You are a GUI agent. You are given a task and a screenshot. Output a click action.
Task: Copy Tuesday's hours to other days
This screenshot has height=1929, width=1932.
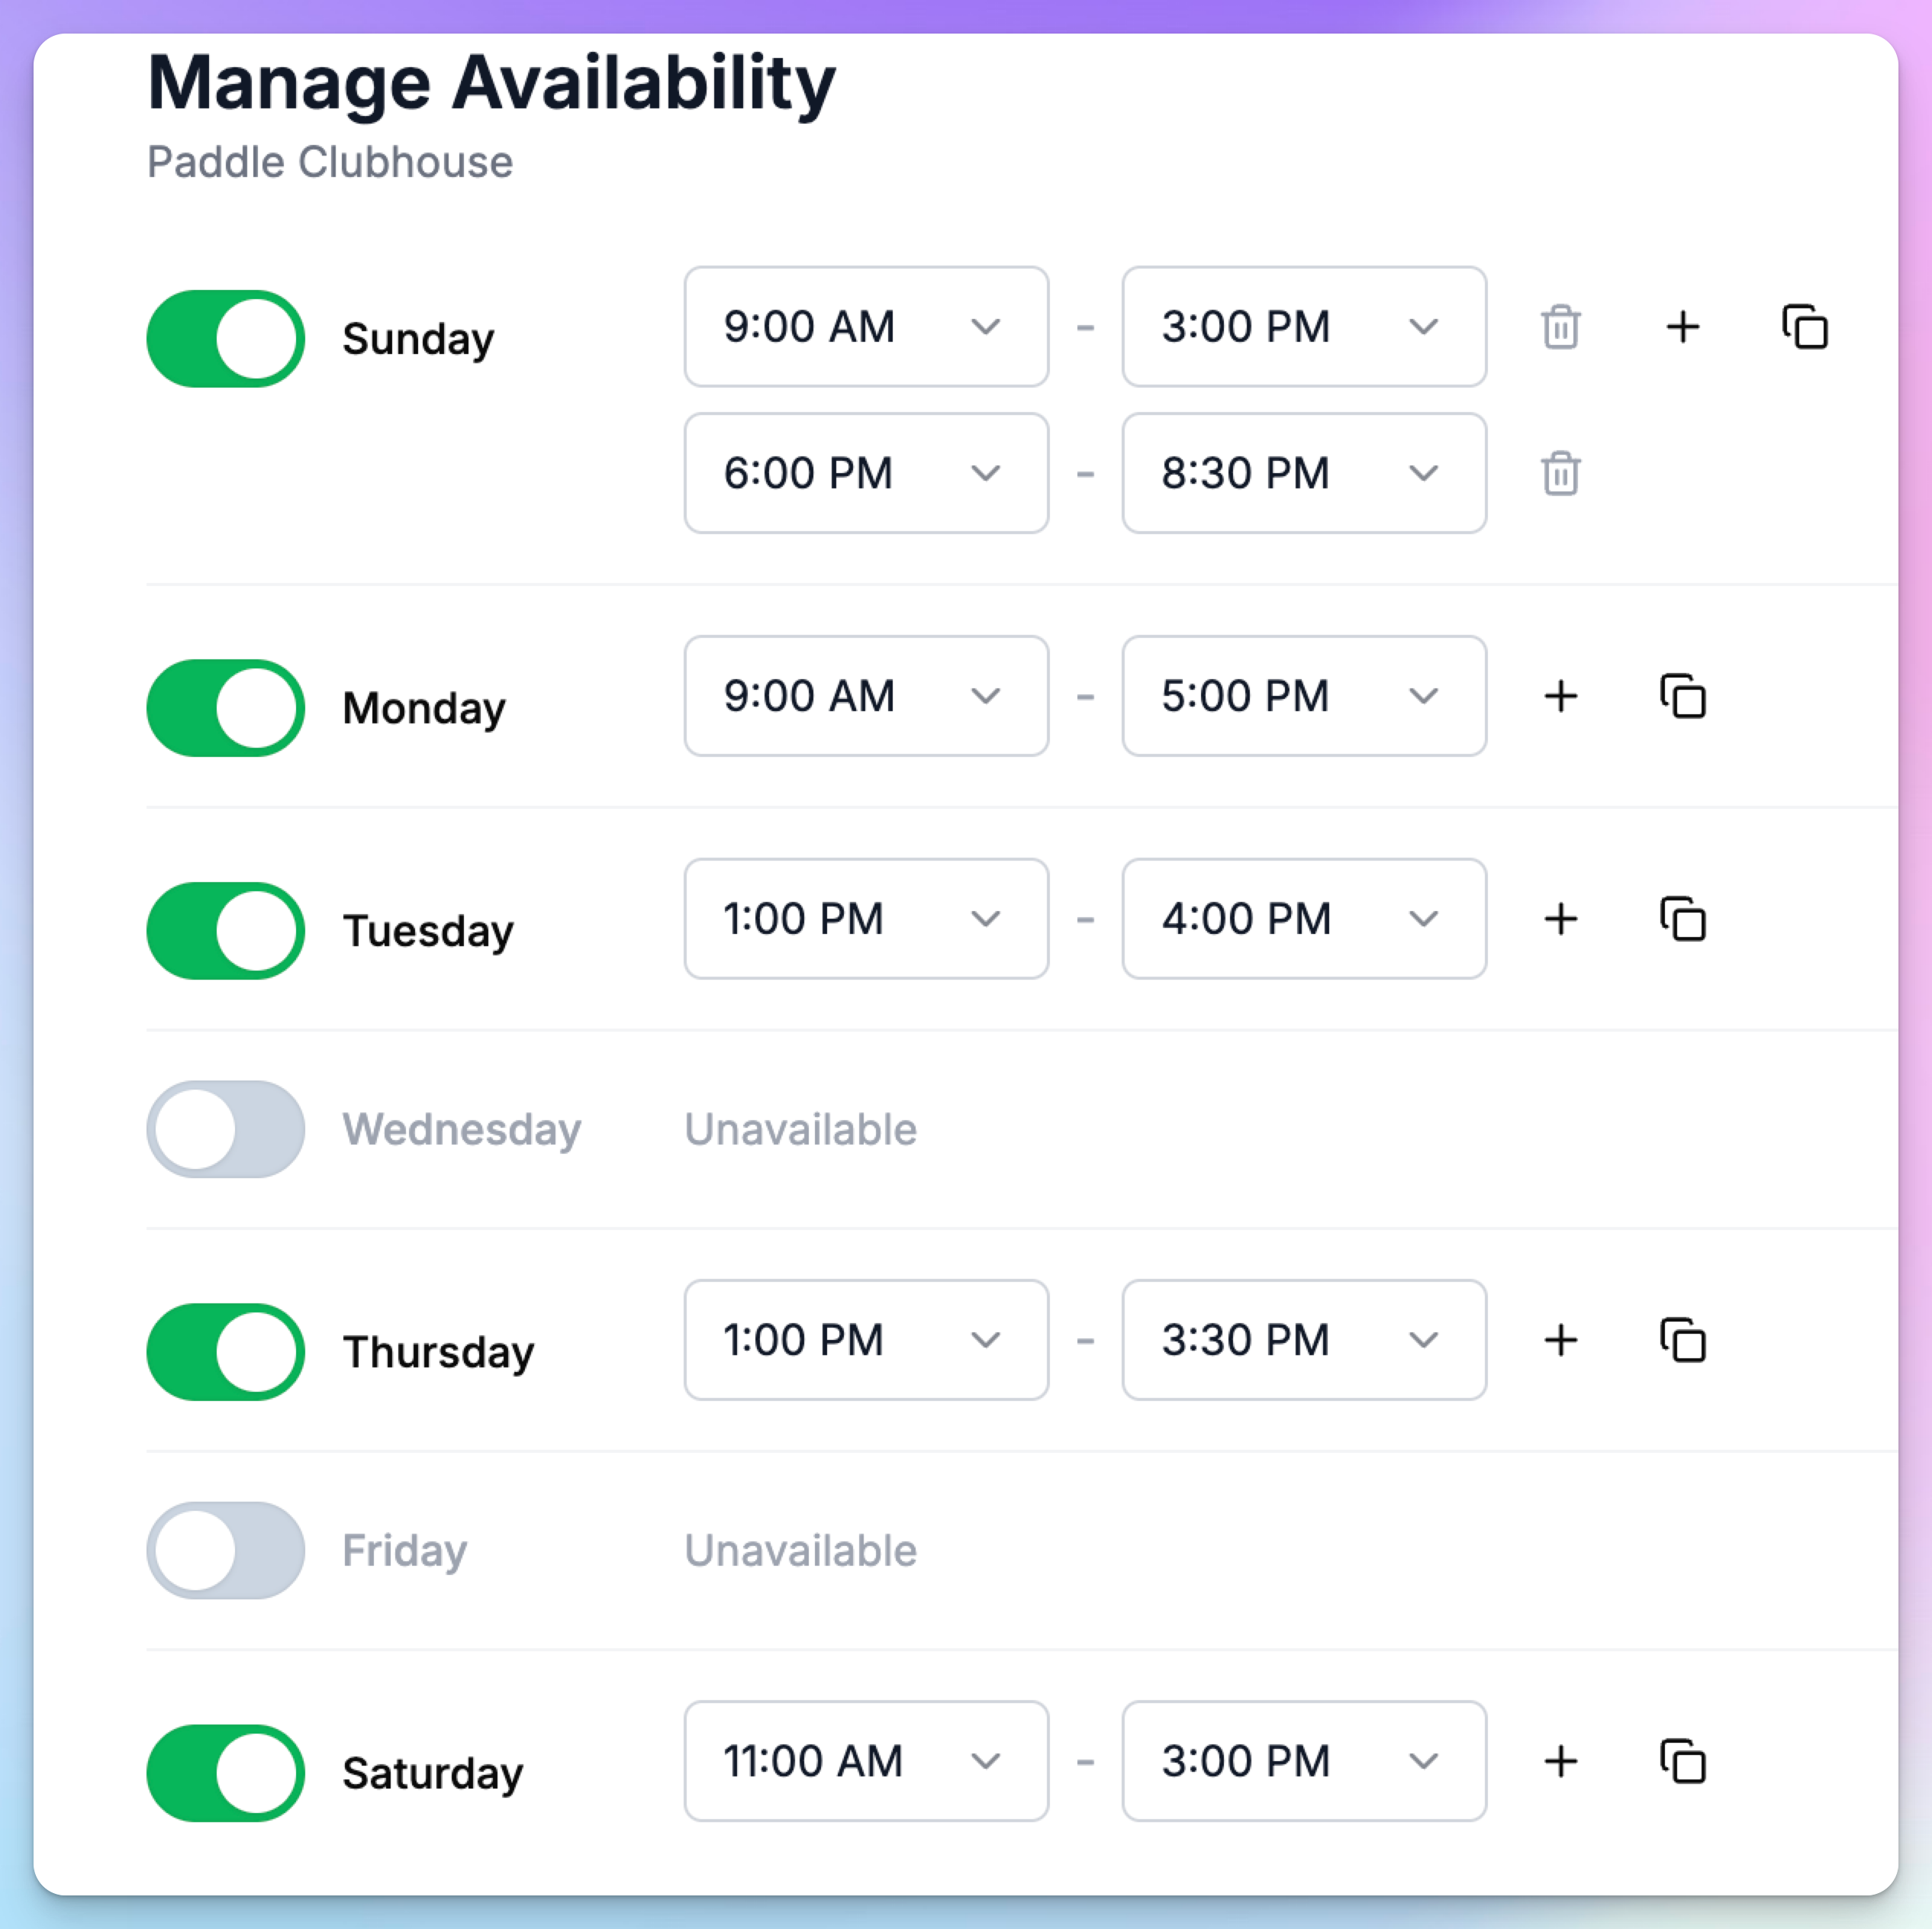1683,919
